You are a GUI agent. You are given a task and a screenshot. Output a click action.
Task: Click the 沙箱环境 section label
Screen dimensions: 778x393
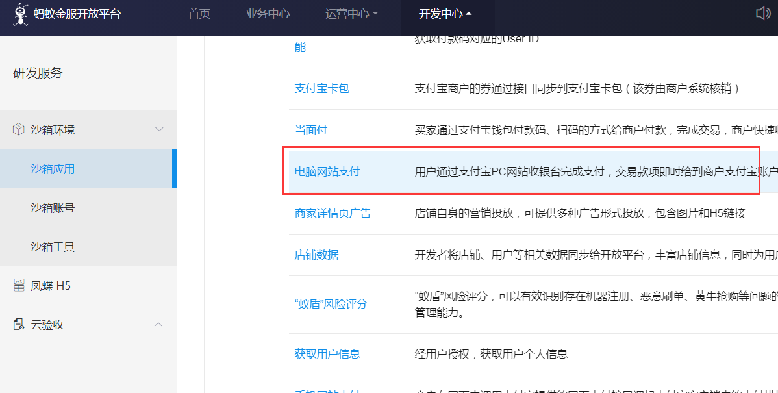pyautogui.click(x=53, y=129)
